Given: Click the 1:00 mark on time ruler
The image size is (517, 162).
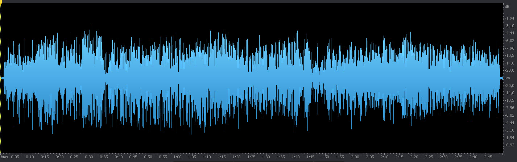Looking at the screenshot, I should click(x=178, y=157).
